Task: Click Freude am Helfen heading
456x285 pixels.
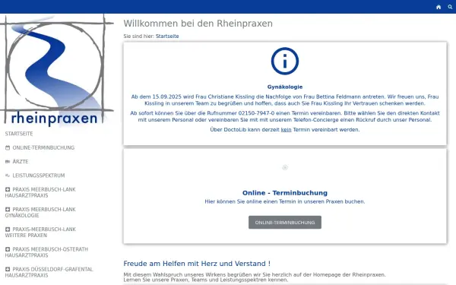Action: [197, 264]
